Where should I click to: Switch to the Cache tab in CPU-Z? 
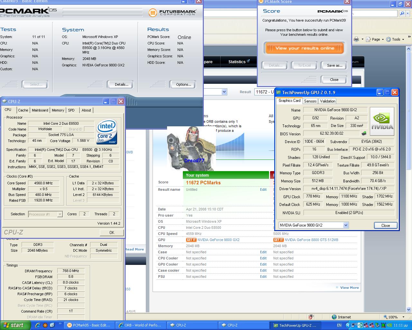pyautogui.click(x=23, y=110)
